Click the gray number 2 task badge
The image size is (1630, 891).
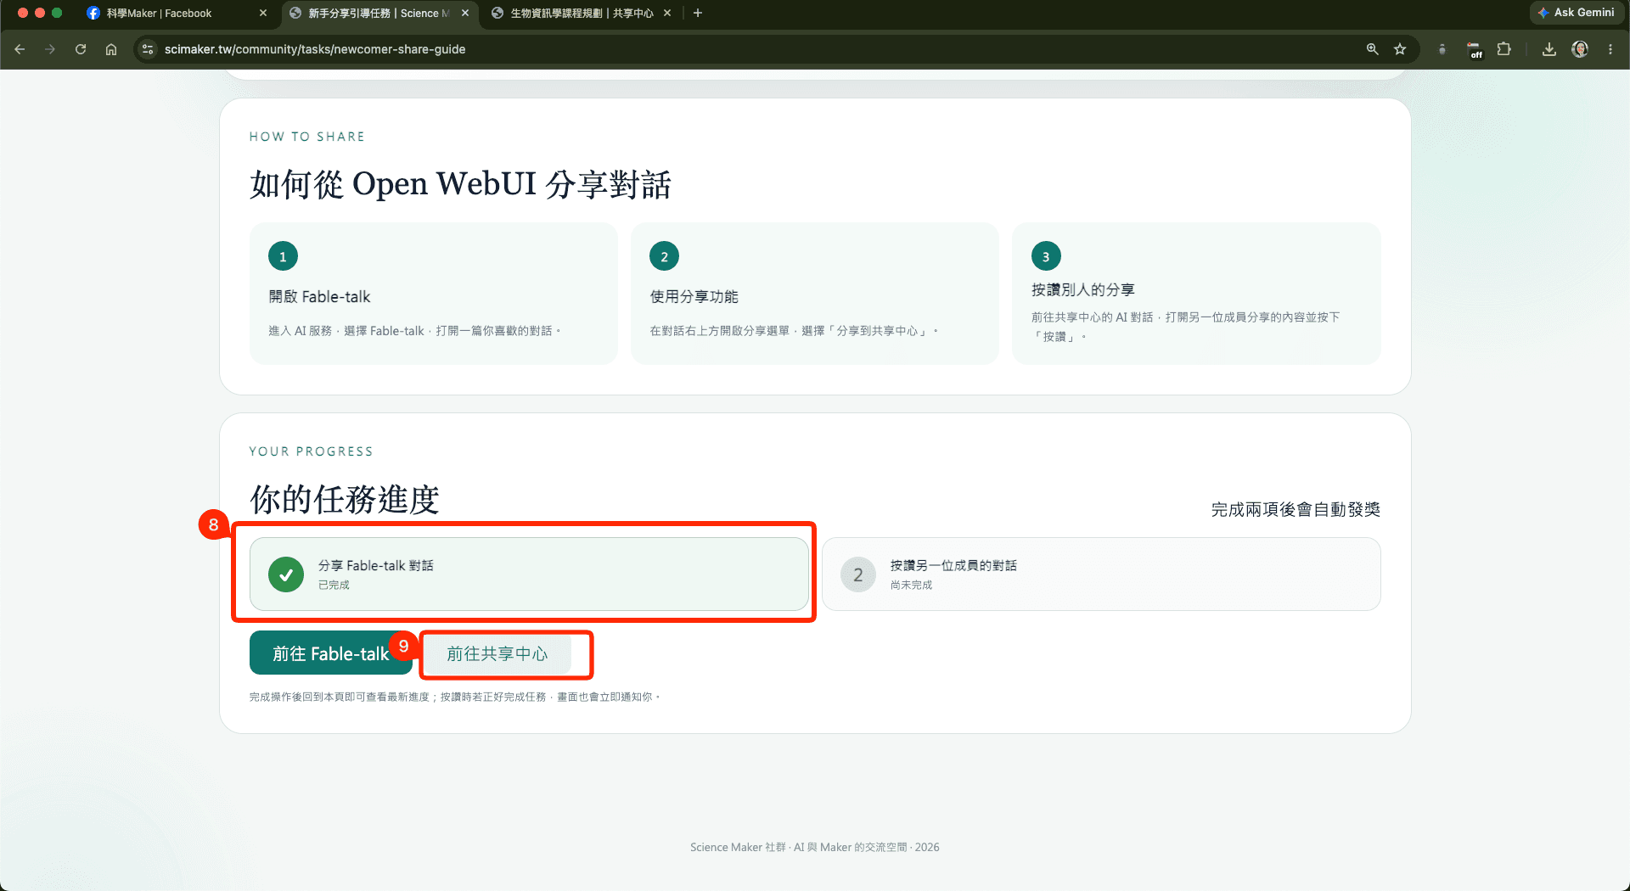pos(858,574)
